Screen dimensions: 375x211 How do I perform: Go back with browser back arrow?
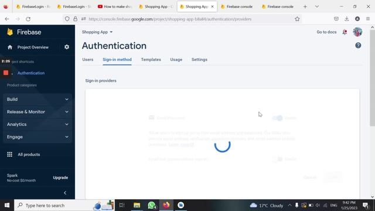click(x=7, y=19)
